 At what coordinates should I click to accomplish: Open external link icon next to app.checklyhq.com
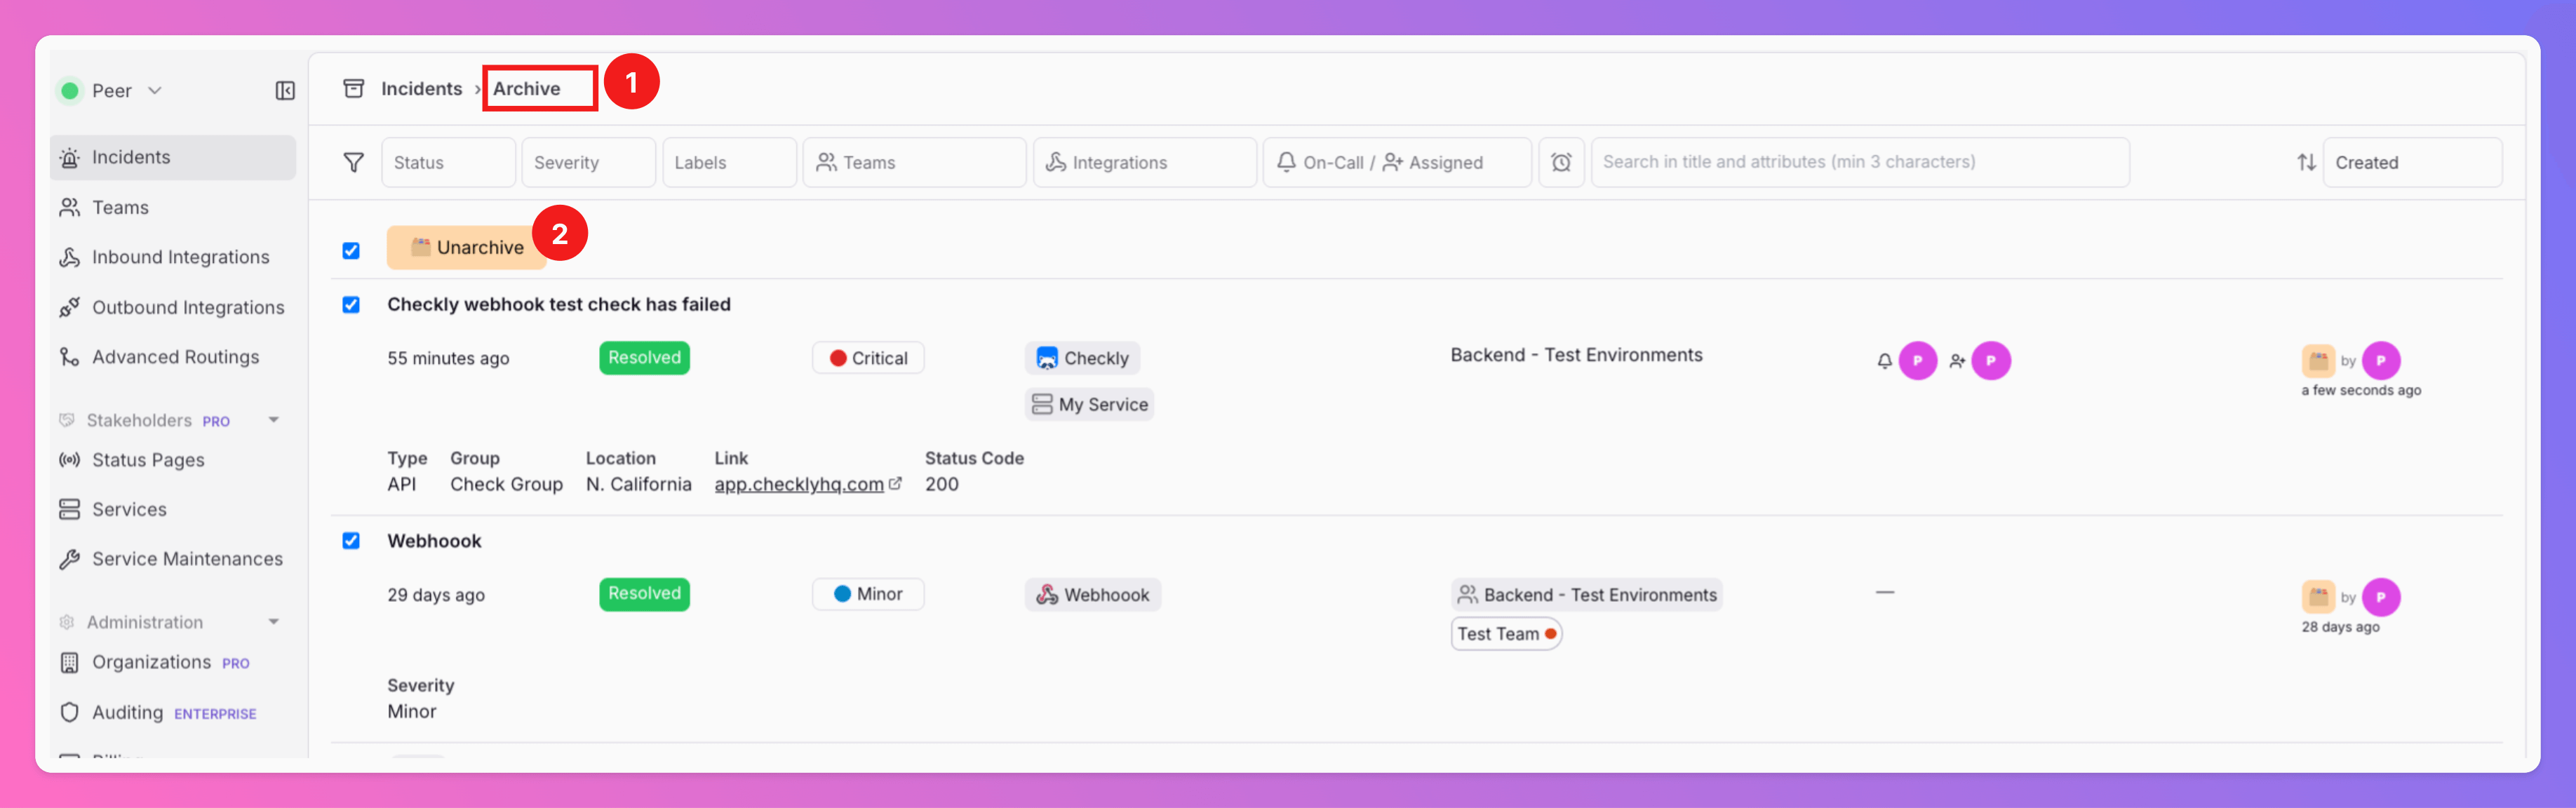click(896, 484)
